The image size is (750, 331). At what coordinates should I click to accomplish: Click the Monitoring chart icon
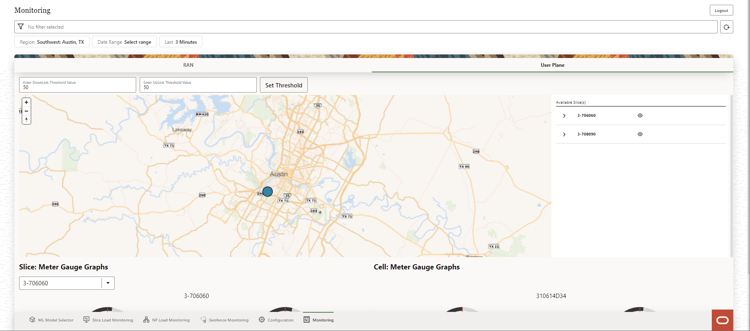[307, 319]
